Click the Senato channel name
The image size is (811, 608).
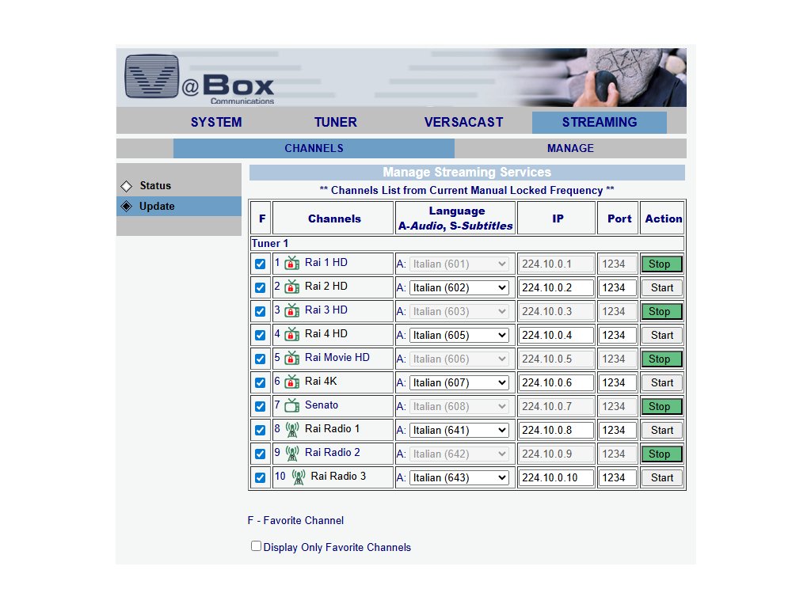tap(322, 405)
